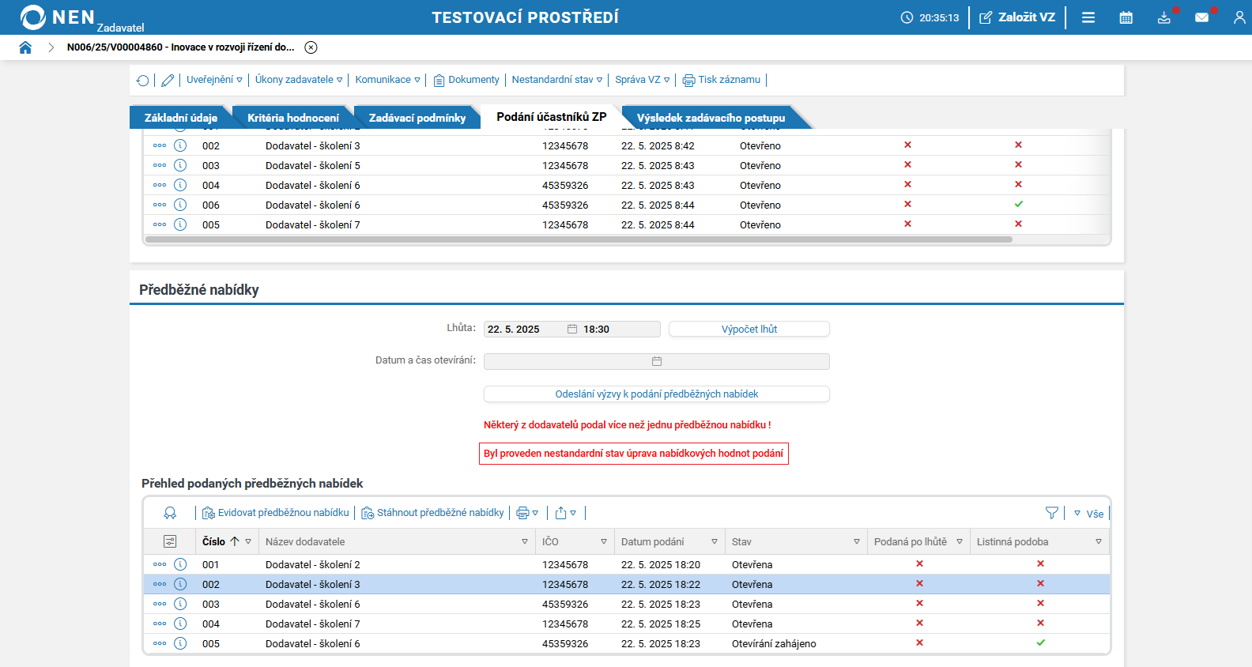Click the edit pencil icon
The height and width of the screenshot is (667, 1252).
pyautogui.click(x=168, y=80)
